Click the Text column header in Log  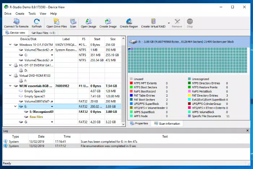point(165,136)
